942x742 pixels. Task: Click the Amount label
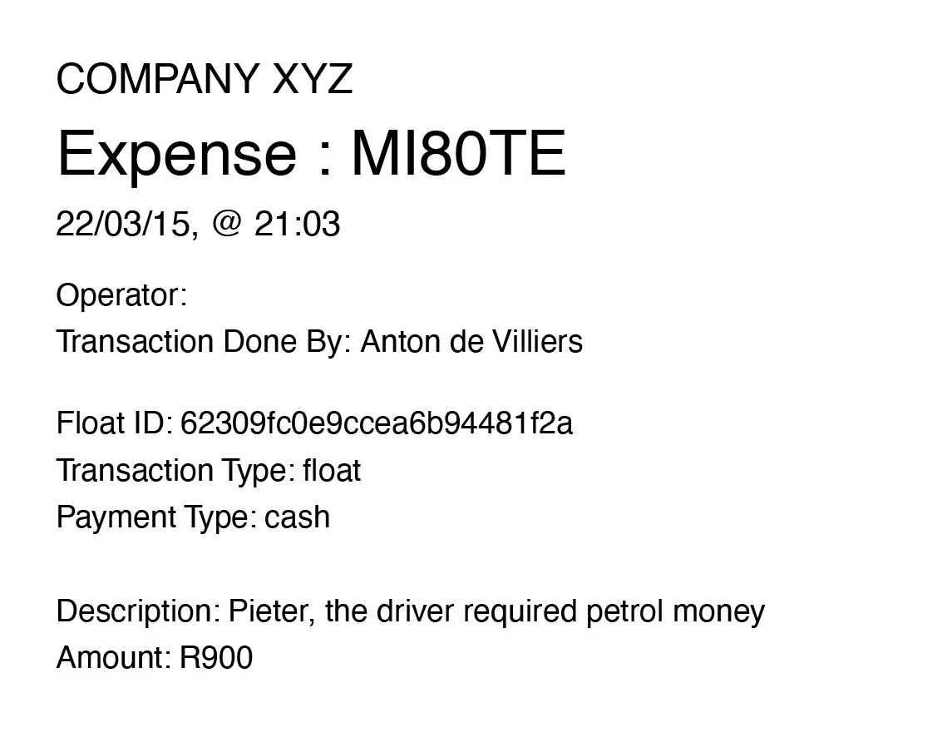[x=113, y=658]
